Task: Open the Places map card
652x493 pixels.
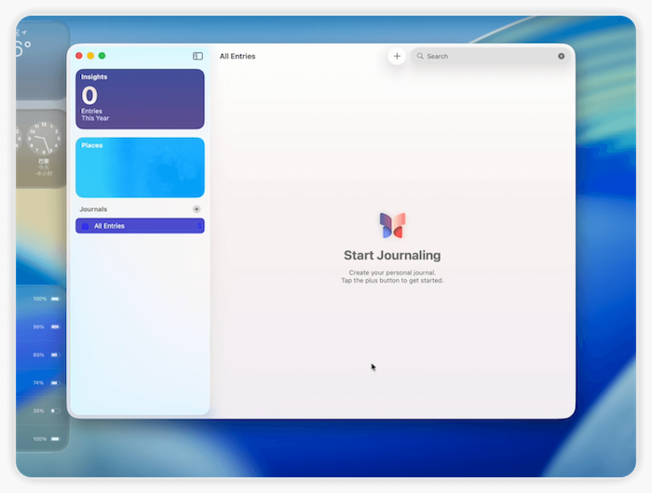Action: coord(140,167)
